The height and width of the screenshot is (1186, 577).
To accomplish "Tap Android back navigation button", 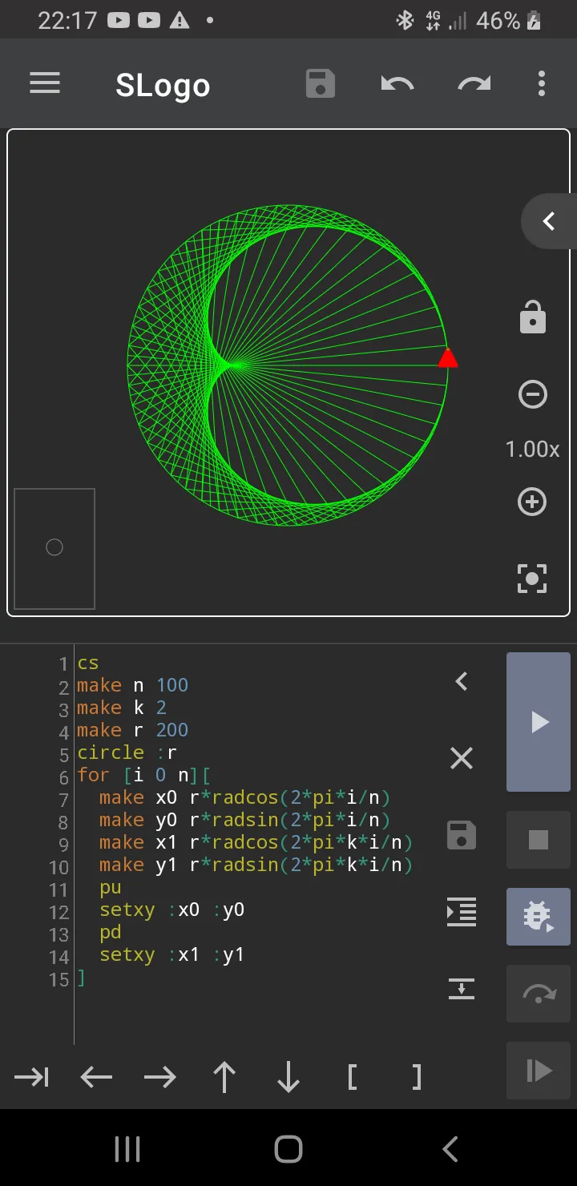I will coord(450,1149).
